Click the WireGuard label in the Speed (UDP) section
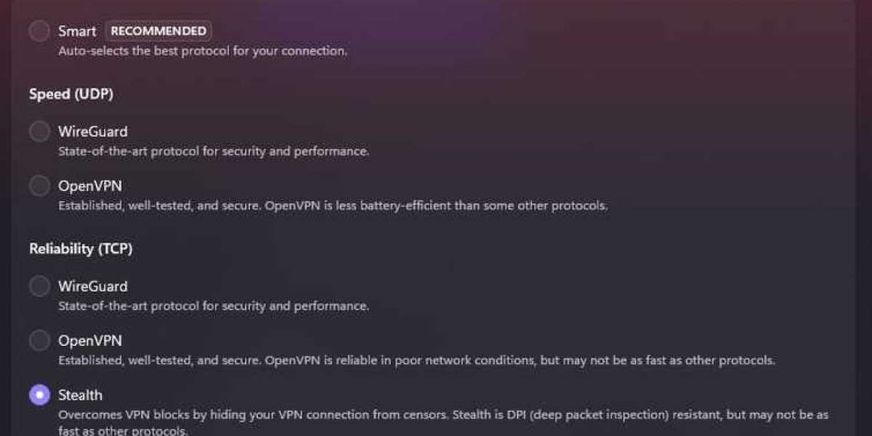This screenshot has height=436, width=872. tap(92, 132)
